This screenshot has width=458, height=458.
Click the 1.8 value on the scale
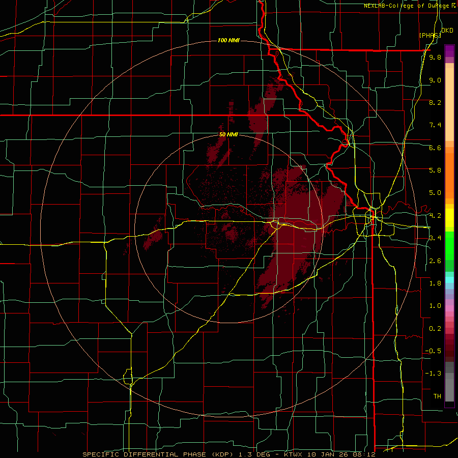point(435,283)
